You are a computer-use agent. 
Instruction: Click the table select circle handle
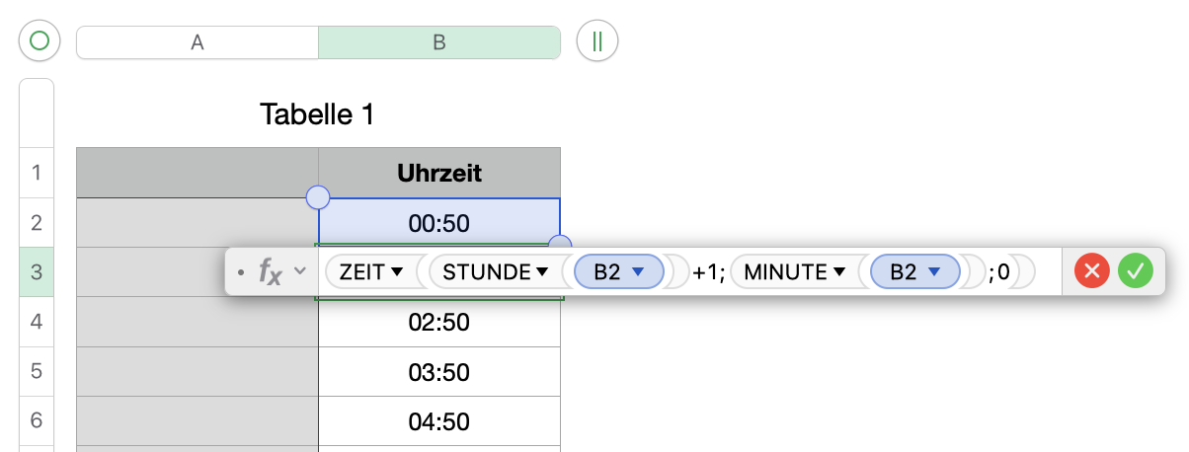[40, 41]
